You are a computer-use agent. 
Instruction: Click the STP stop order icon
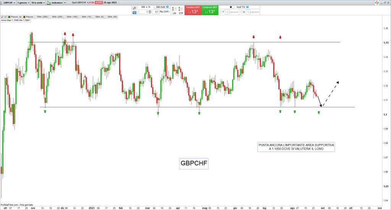pos(181,10)
